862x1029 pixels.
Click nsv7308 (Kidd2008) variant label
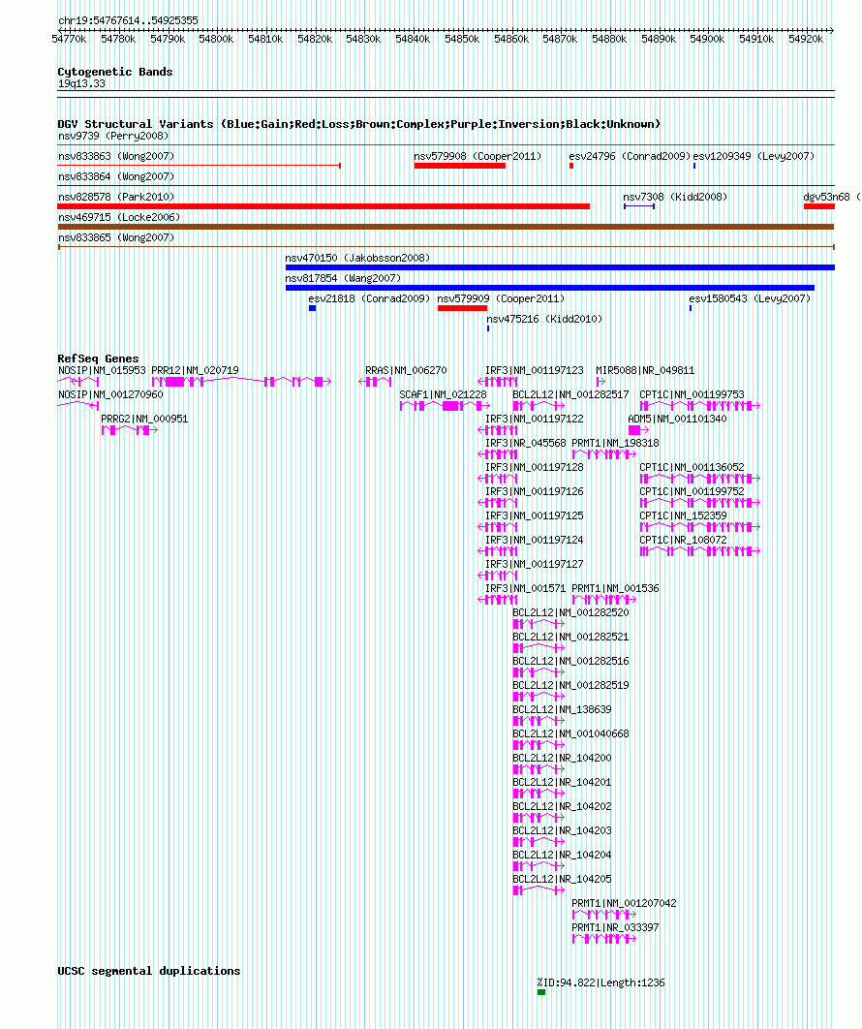675,197
